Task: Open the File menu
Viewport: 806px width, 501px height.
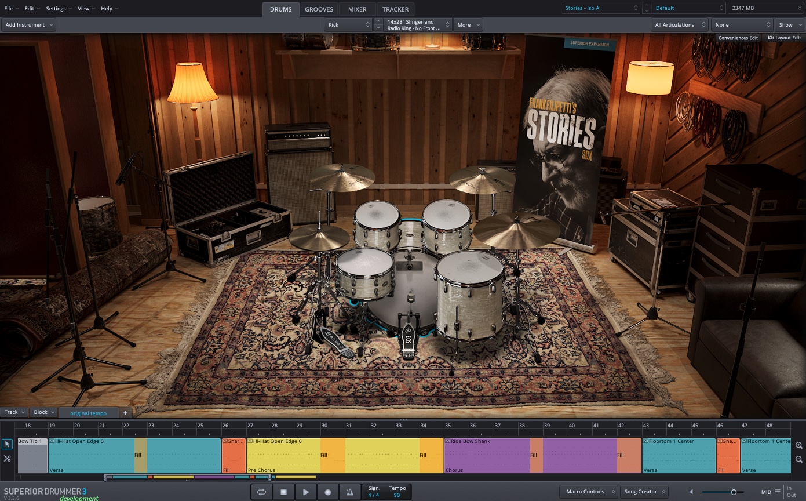Action: 11,9
